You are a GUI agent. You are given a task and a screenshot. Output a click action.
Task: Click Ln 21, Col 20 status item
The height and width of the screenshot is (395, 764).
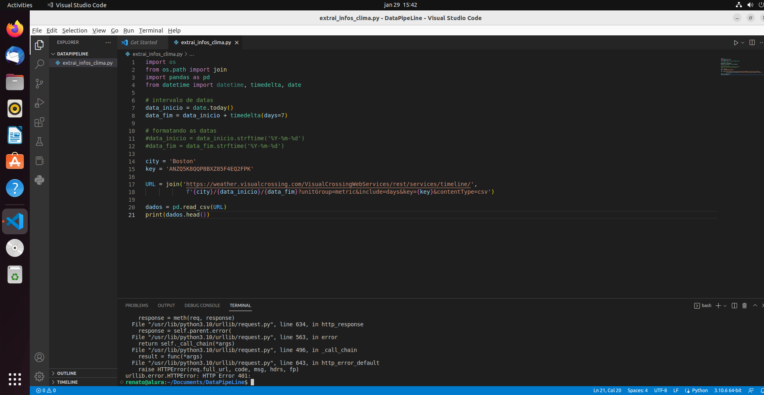pyautogui.click(x=607, y=391)
